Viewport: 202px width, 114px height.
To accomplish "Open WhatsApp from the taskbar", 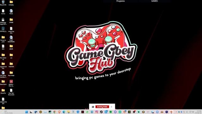I will click(87, 112).
